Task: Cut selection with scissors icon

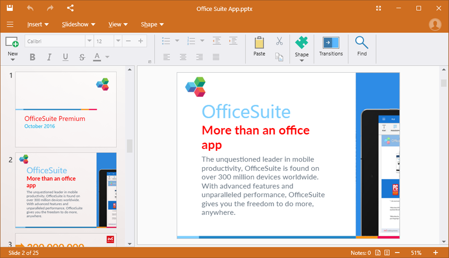Action: pos(280,41)
